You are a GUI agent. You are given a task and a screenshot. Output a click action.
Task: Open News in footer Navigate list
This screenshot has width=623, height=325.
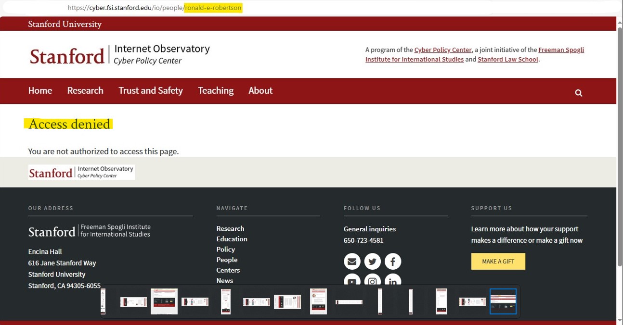pyautogui.click(x=225, y=280)
